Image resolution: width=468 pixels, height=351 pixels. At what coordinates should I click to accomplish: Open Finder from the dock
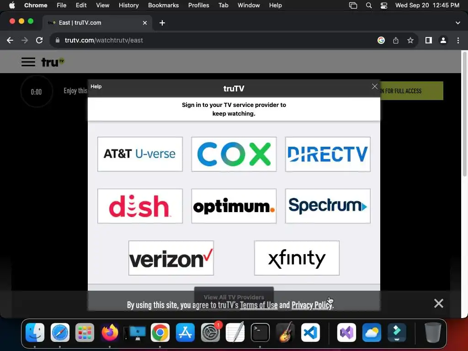point(35,332)
